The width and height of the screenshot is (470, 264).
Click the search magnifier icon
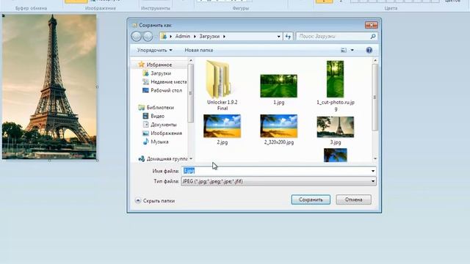coord(373,36)
